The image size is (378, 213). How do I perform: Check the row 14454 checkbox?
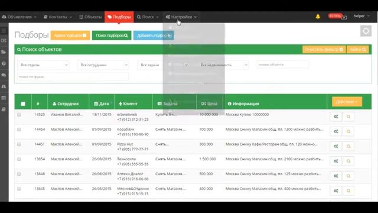[19, 130]
